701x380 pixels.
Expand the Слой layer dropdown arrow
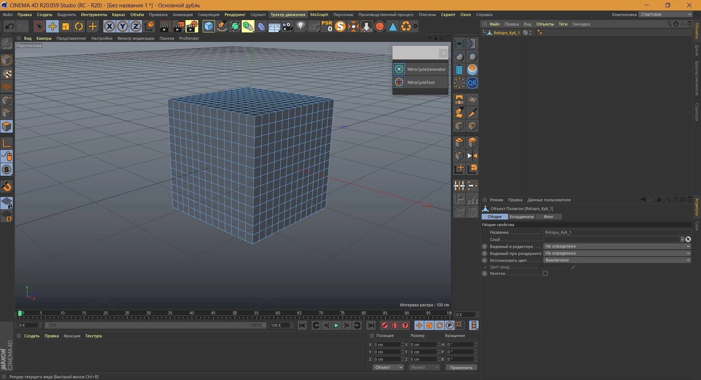[x=682, y=240]
